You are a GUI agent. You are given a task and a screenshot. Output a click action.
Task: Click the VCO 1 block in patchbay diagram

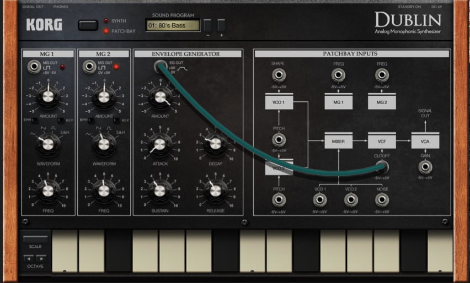pos(279,101)
